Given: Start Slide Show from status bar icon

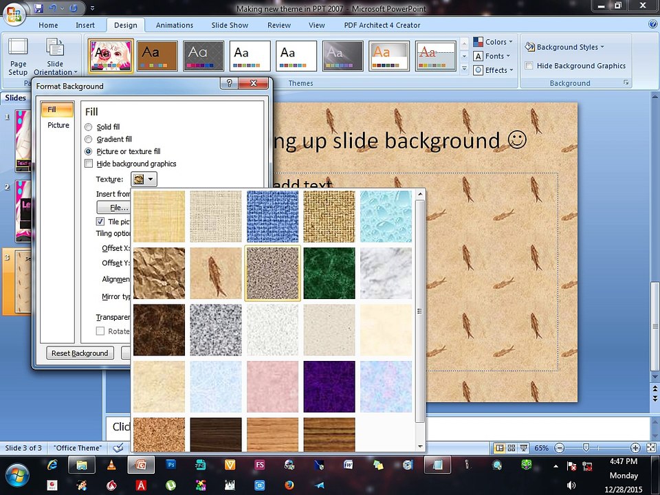Looking at the screenshot, I should pyautogui.click(x=524, y=448).
